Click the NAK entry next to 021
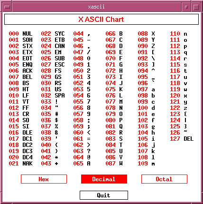Screen dimensions: 203x204 [28, 164]
